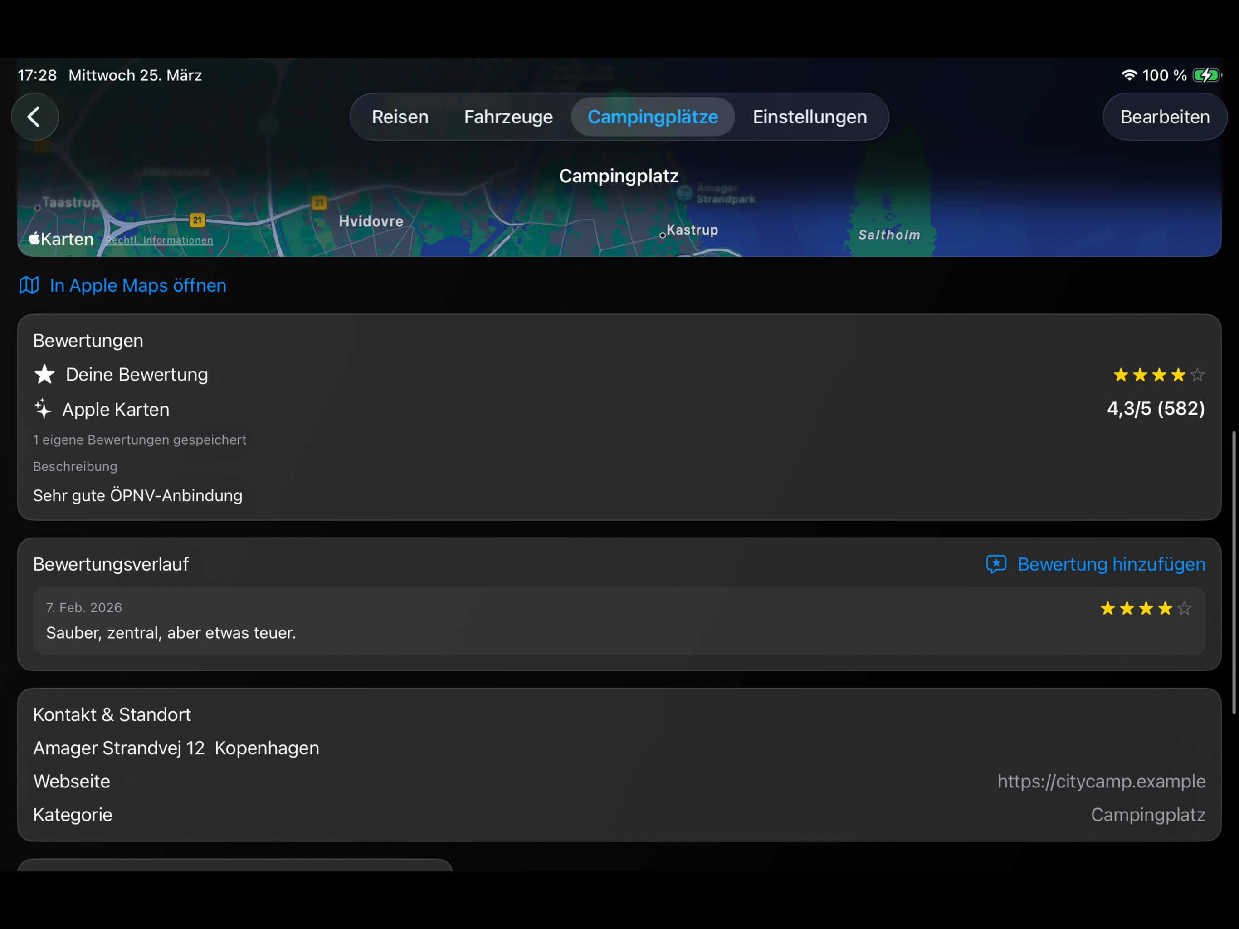Viewport: 1239px width, 929px height.
Task: Click the star icon next to Deine Bewertung
Action: click(x=44, y=374)
